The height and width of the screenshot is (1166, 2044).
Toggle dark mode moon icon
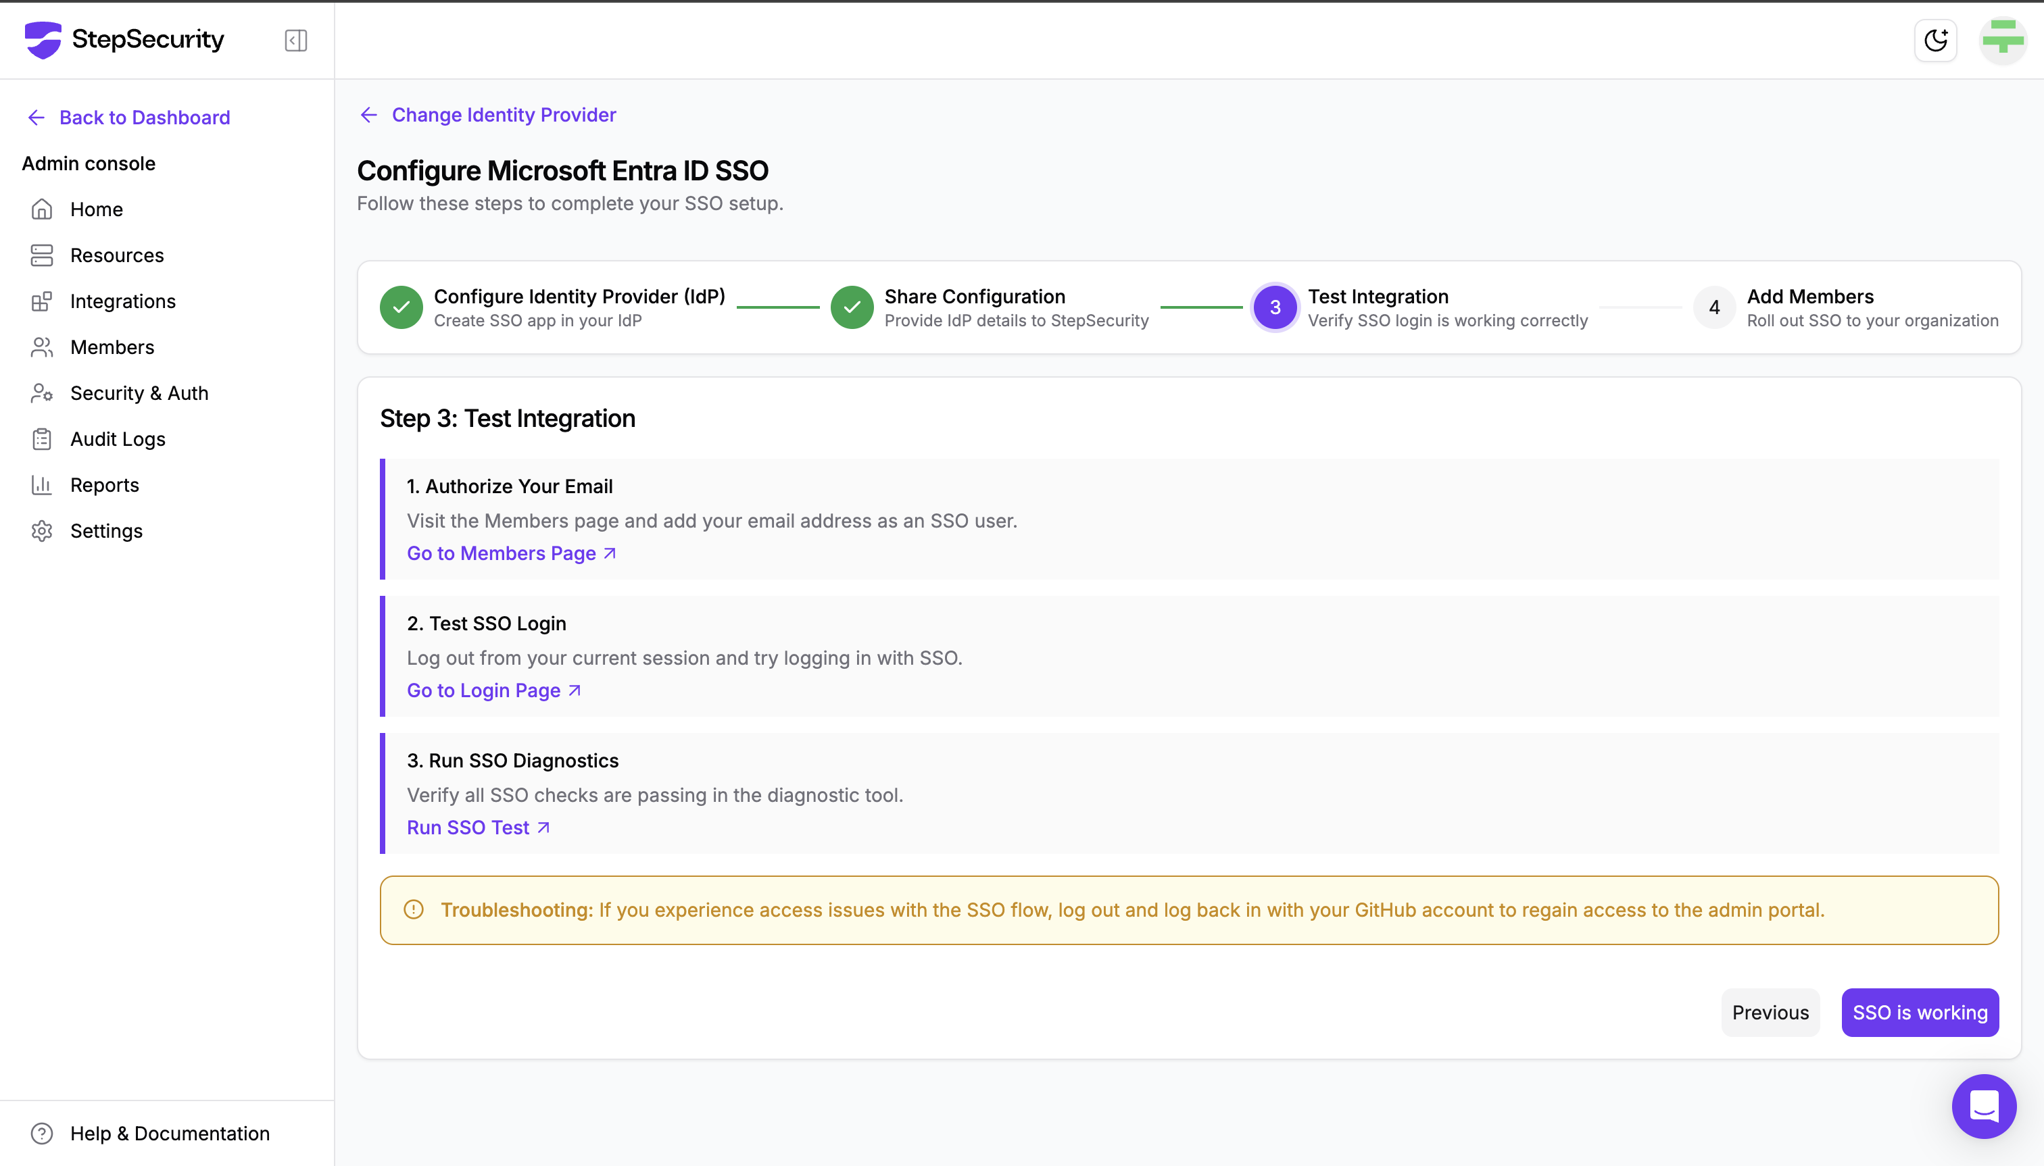(x=1935, y=40)
